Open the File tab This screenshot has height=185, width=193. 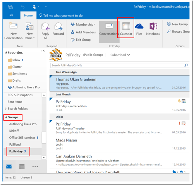(11, 15)
